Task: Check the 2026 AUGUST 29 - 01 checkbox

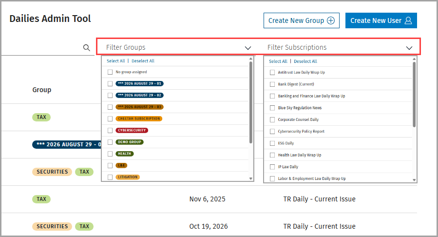Action: tap(110, 83)
